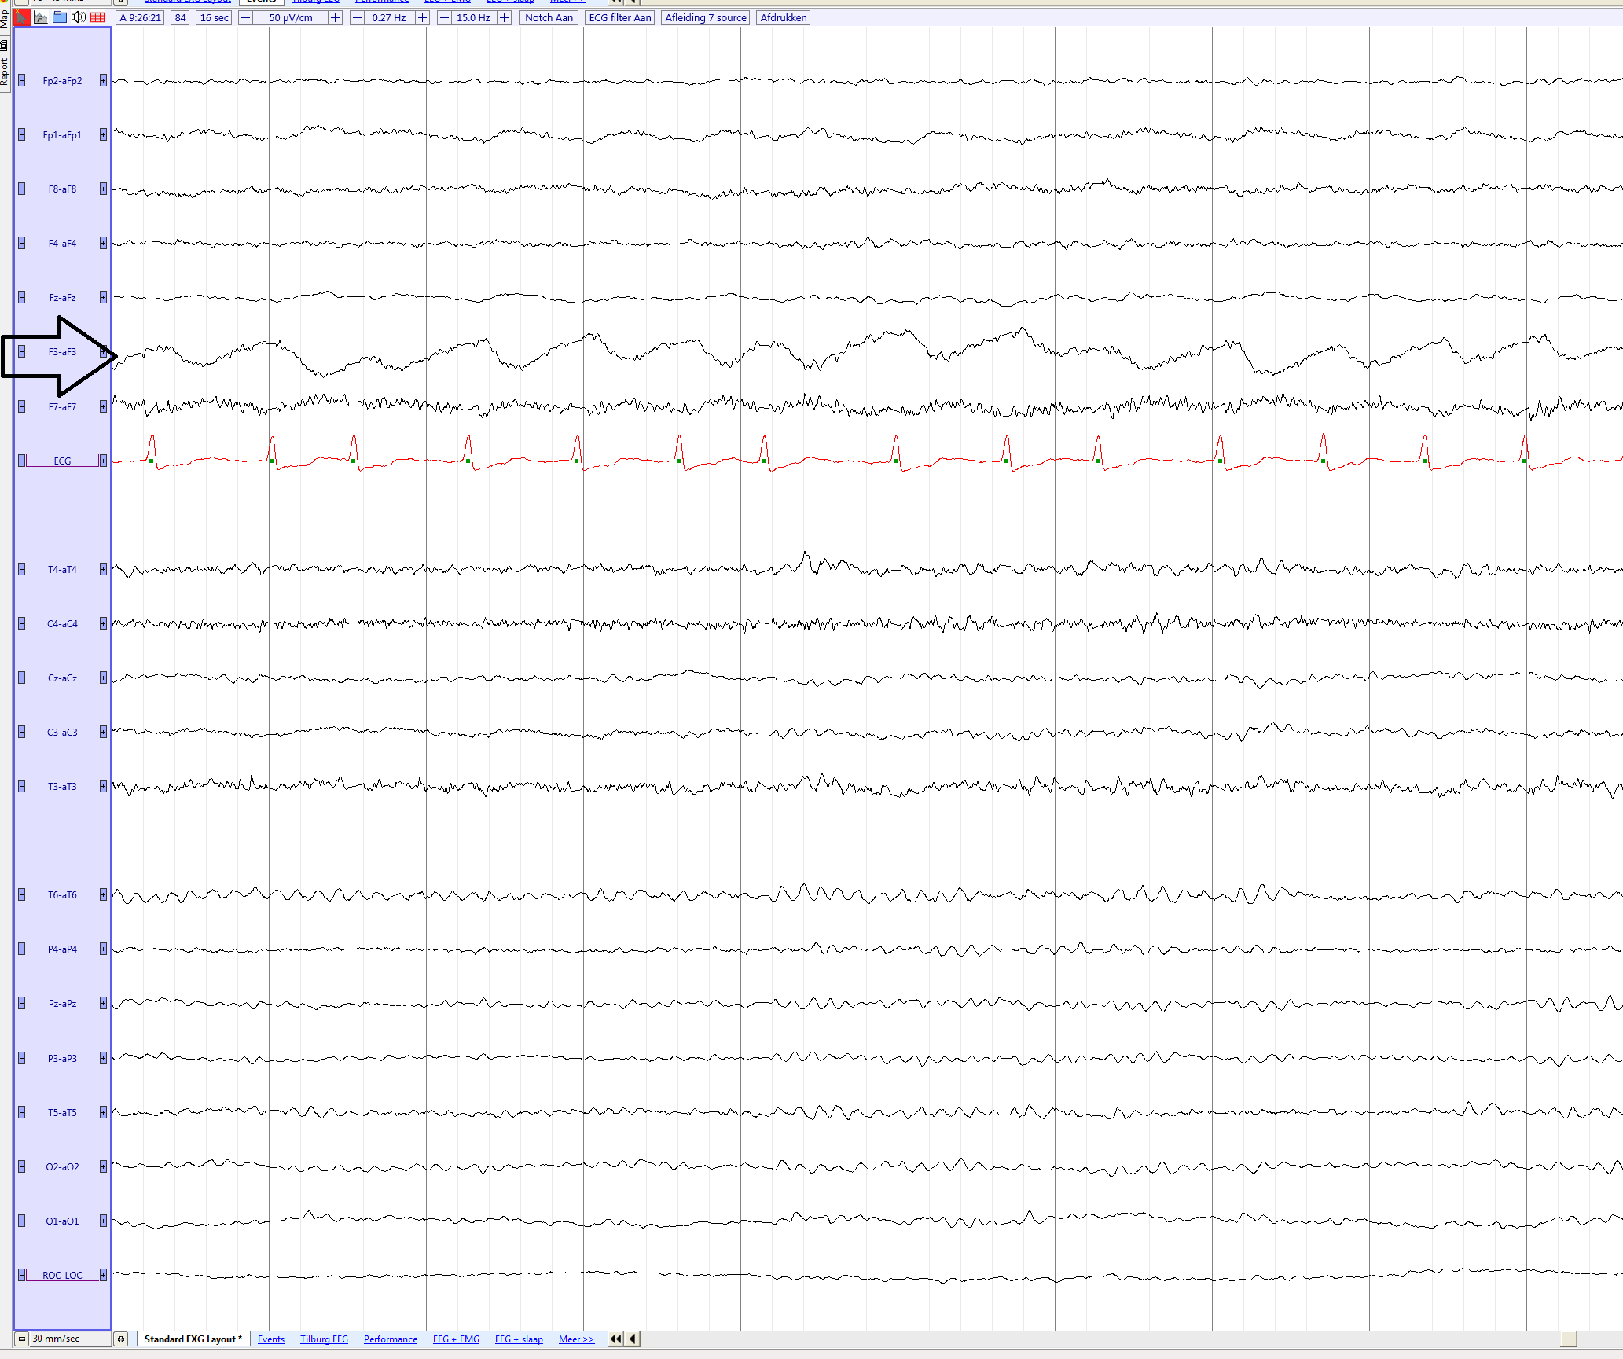1623x1359 pixels.
Task: Toggle the speaker audio icon
Action: tap(78, 17)
